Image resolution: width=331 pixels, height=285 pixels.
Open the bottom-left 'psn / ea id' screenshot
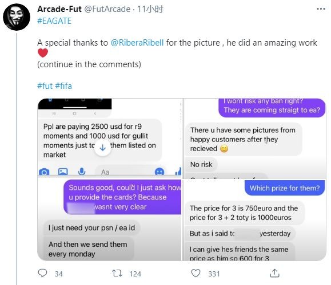109,220
